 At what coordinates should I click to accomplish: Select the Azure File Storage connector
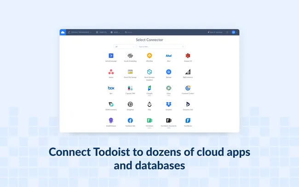click(x=130, y=72)
